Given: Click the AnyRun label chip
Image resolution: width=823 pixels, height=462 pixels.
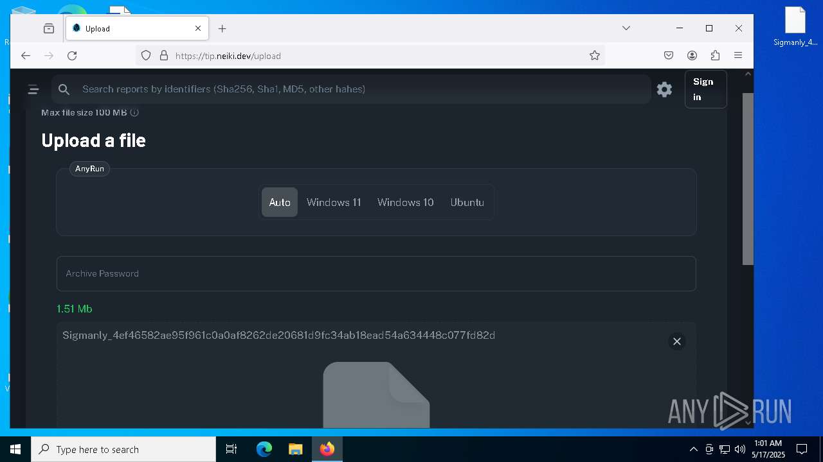Looking at the screenshot, I should pos(89,169).
